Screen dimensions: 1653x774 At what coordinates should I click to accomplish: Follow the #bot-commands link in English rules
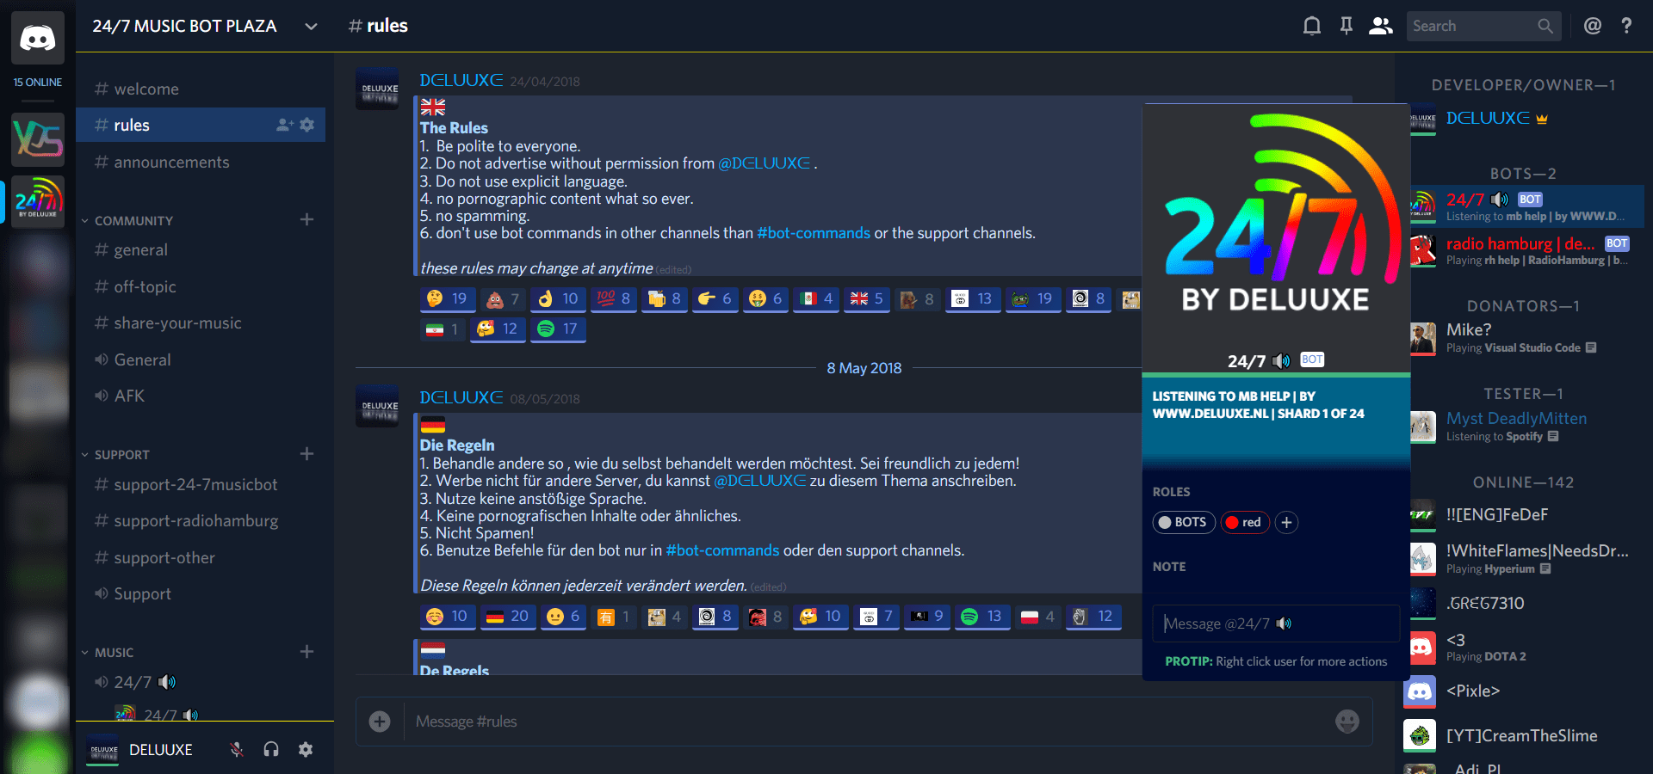coord(813,233)
